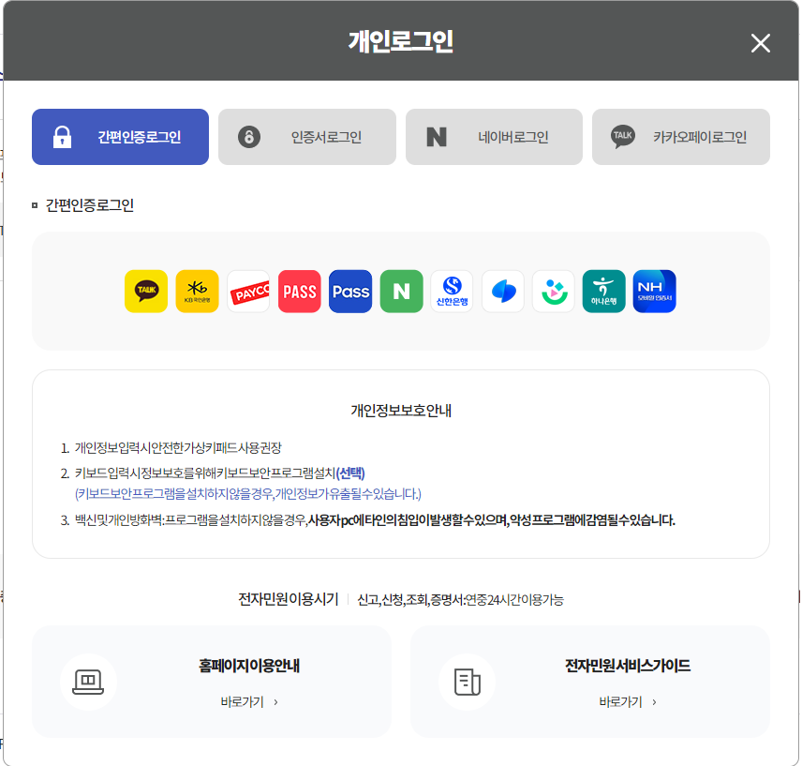The height and width of the screenshot is (766, 802).
Task: Choose 신한은행 simple authentication
Action: [x=453, y=291]
